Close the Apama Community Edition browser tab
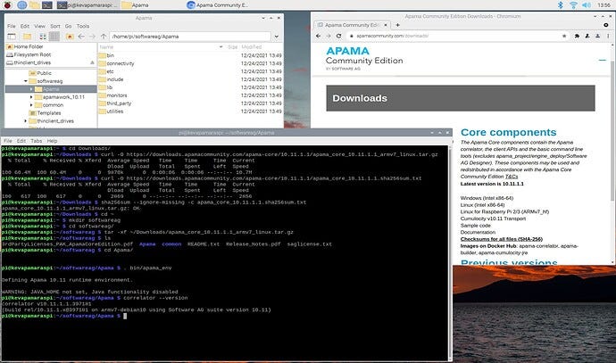 tap(386, 25)
